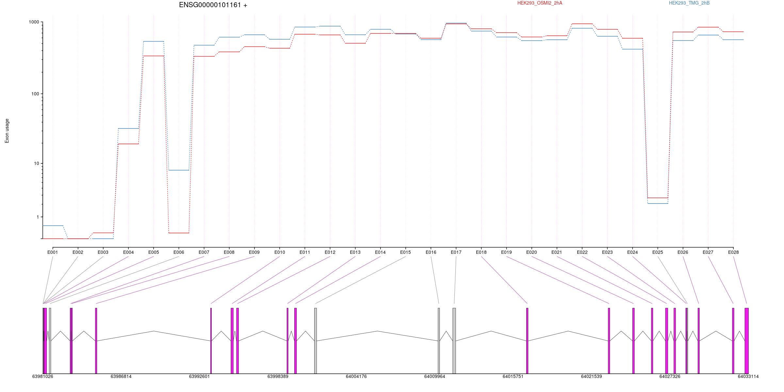Select exon label E021
The height and width of the screenshot is (392, 784).
click(557, 252)
